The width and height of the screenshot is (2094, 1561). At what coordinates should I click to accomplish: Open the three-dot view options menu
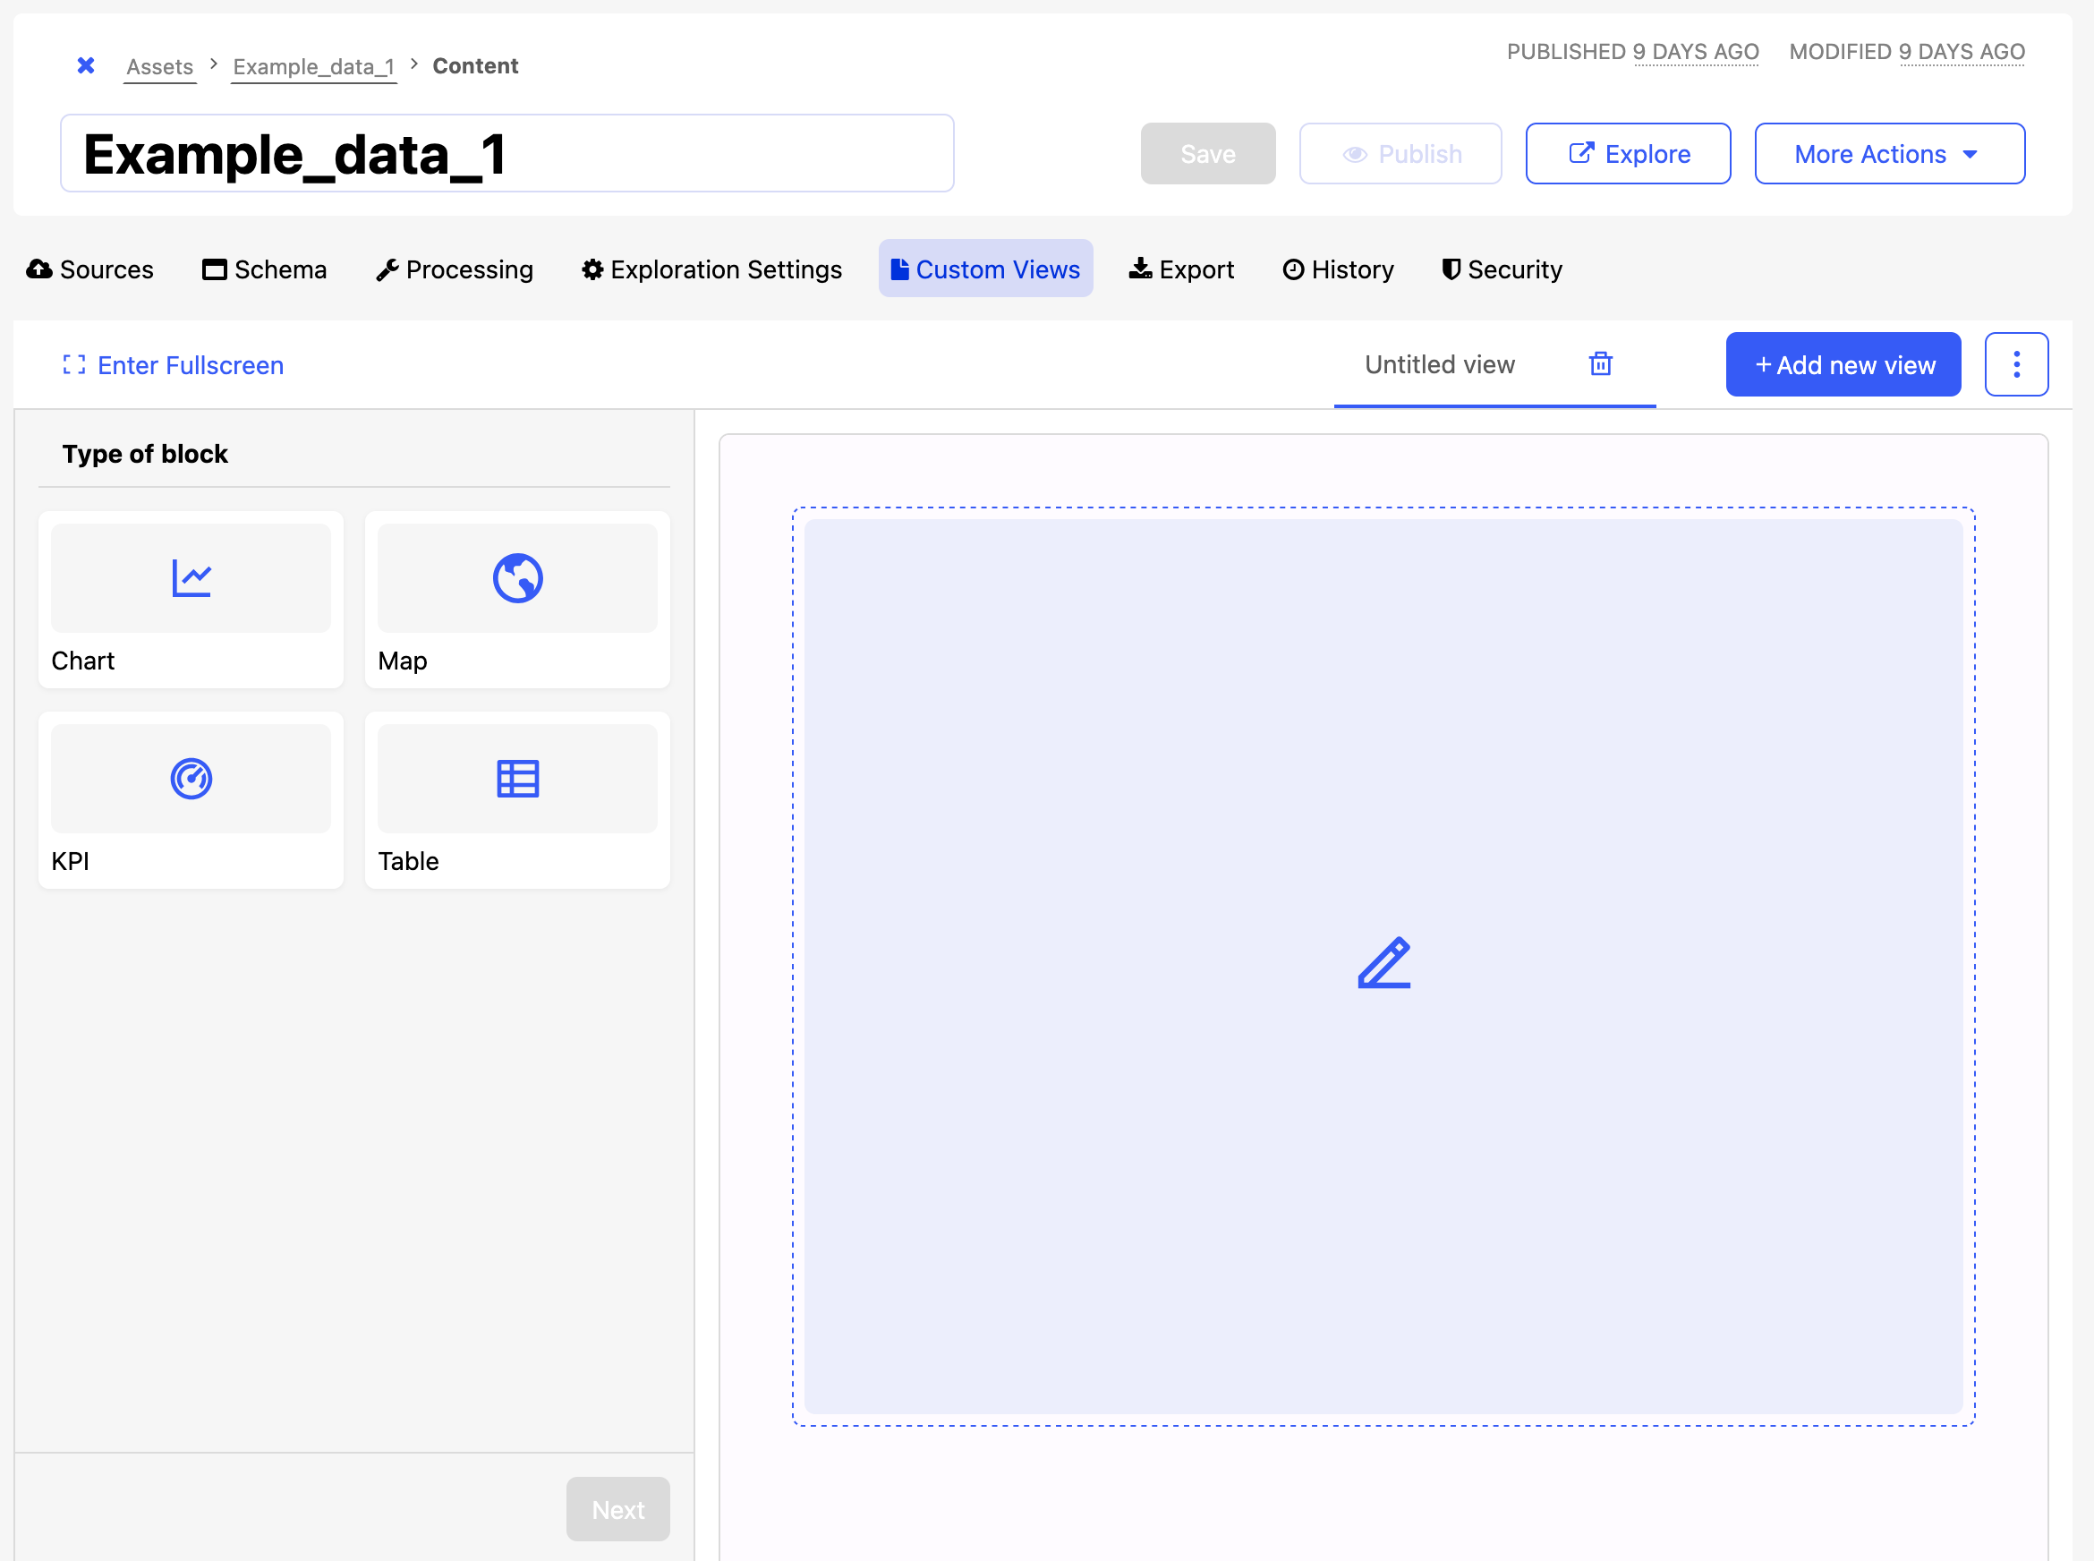click(x=2015, y=364)
